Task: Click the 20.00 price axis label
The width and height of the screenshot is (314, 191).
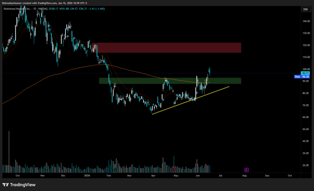Action: point(306,165)
